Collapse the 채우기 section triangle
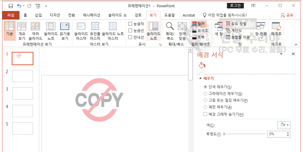This screenshot has height=152, width=303. (x=200, y=79)
